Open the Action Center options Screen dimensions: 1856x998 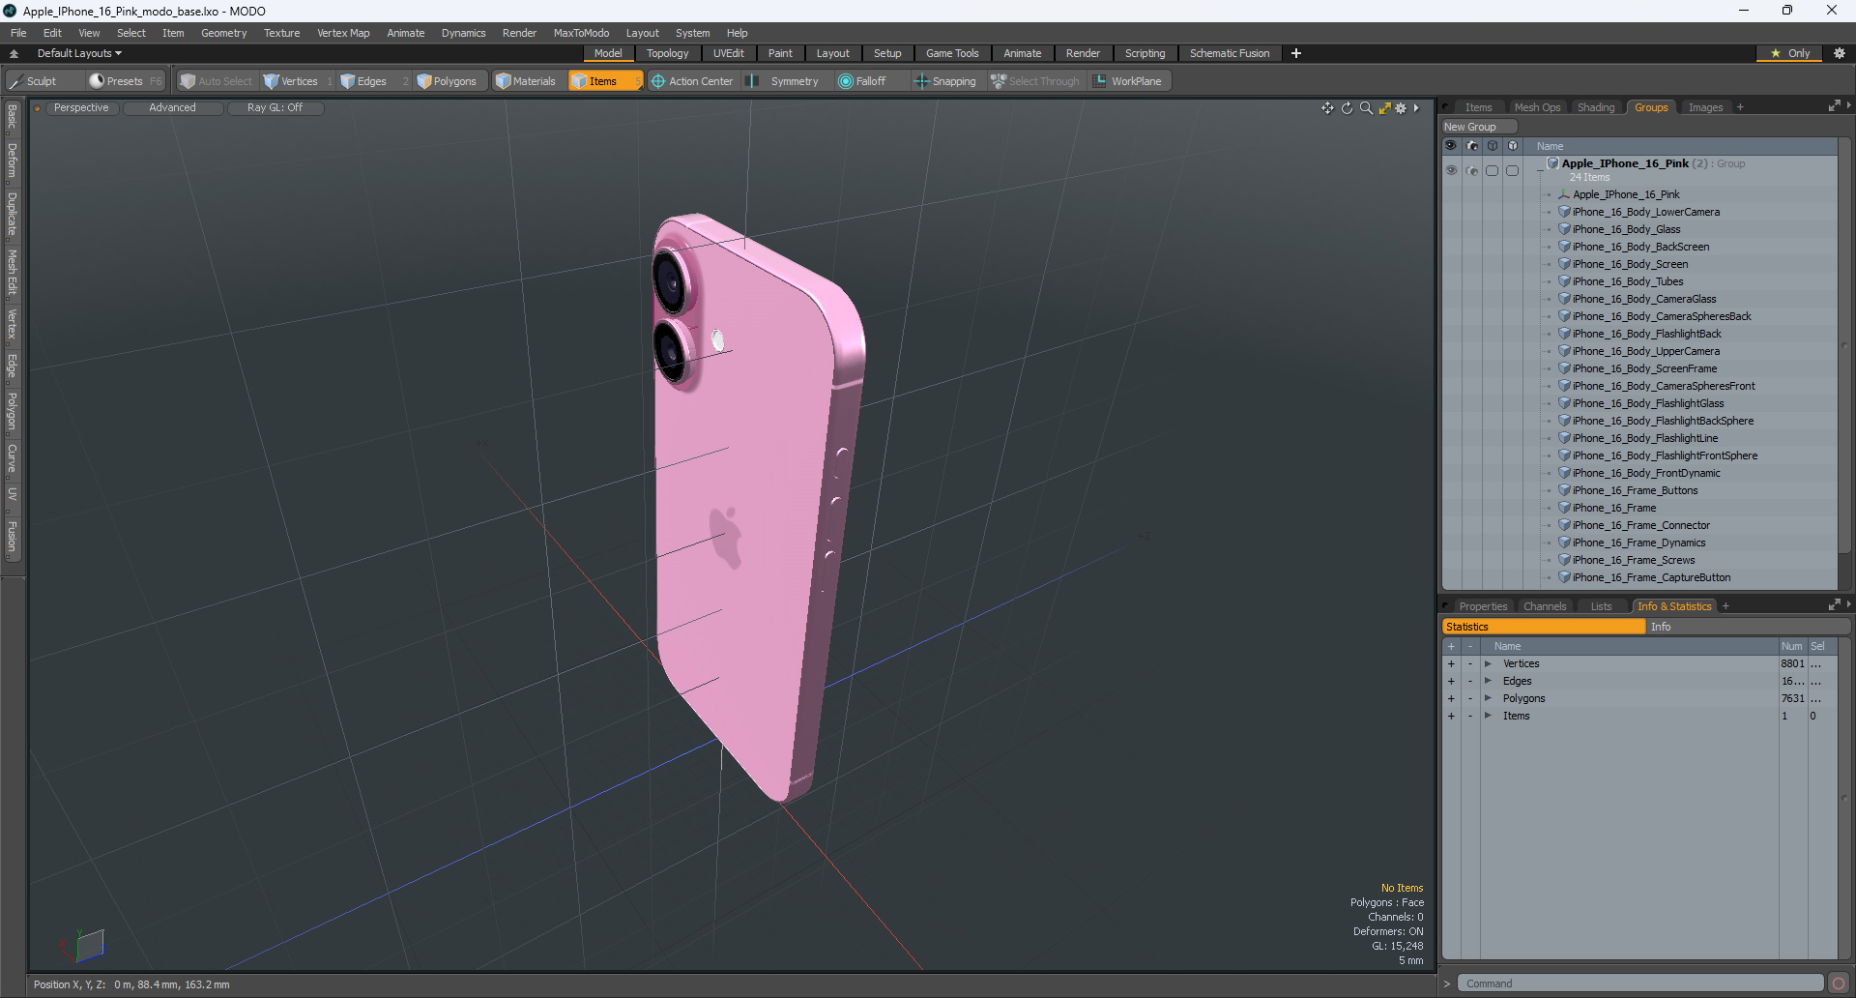point(692,81)
